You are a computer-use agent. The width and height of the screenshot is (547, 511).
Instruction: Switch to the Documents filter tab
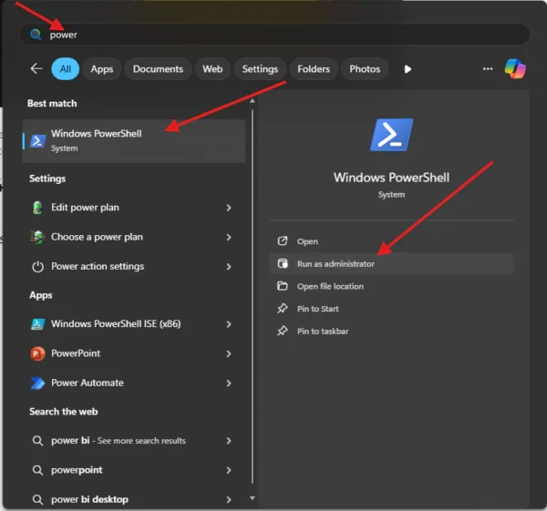[x=158, y=69]
